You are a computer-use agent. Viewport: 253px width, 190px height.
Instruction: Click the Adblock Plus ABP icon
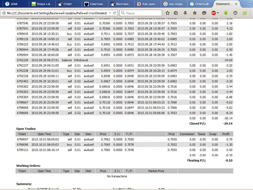coord(214,13)
